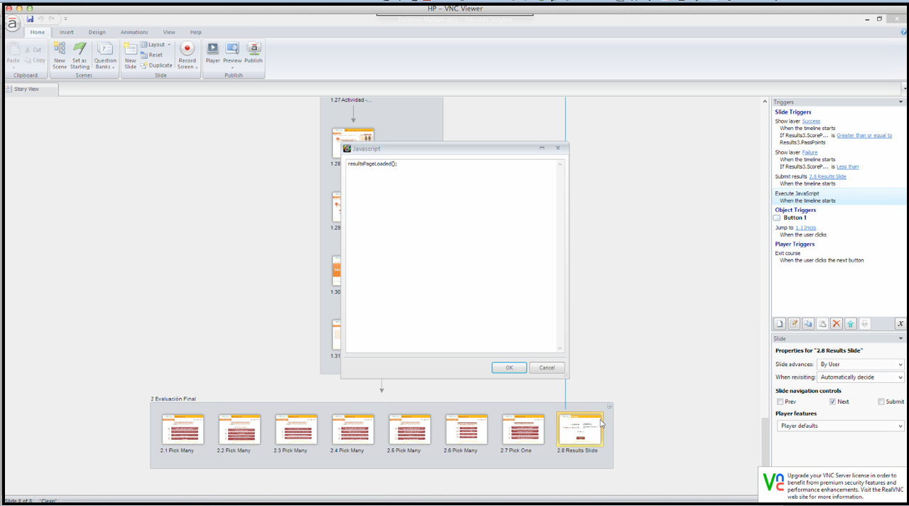Viewport: 909px width, 506px height.
Task: Click the Record Screen button icon
Action: (187, 49)
